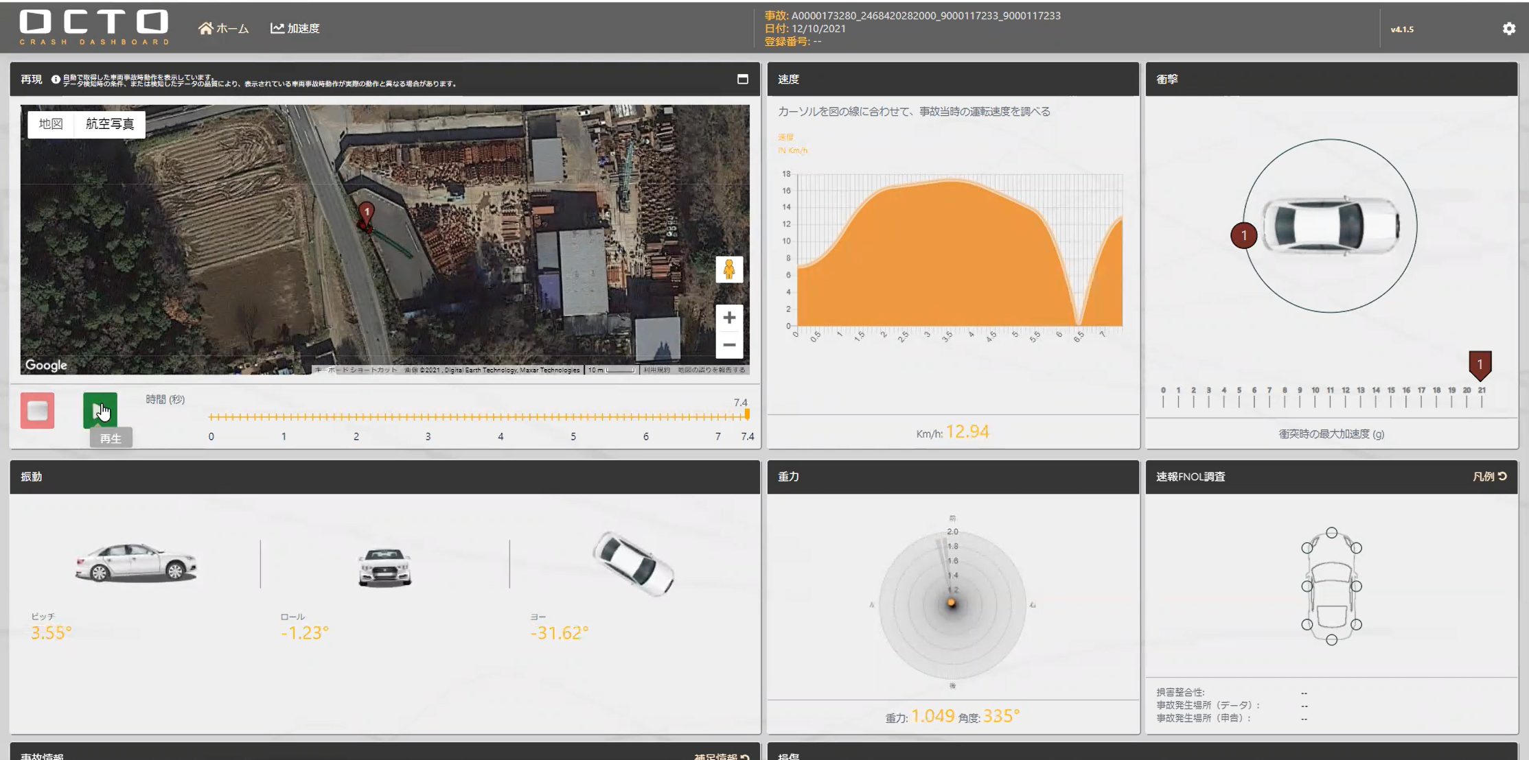
Task: Click the Google logo link on map
Action: tap(46, 365)
